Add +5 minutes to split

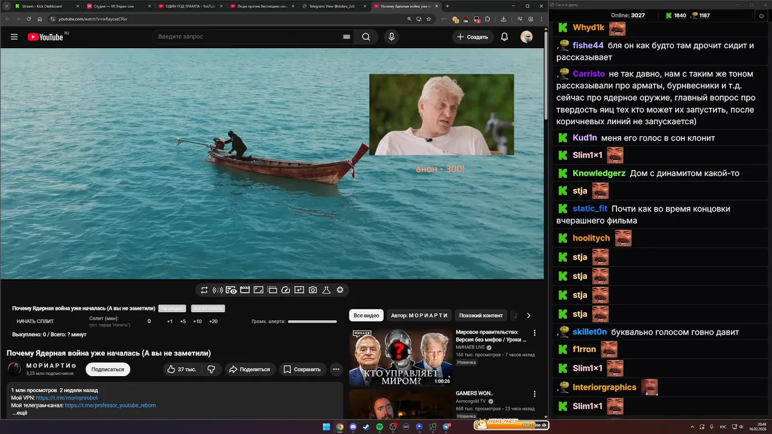183,321
